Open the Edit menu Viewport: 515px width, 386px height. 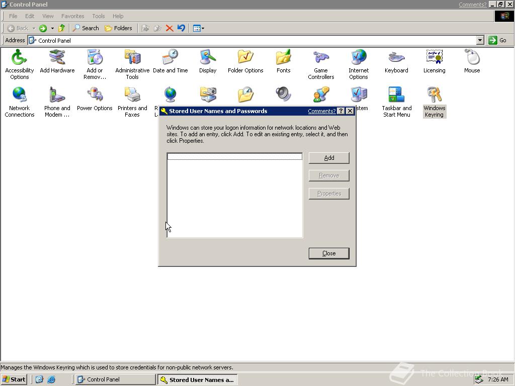tap(30, 16)
